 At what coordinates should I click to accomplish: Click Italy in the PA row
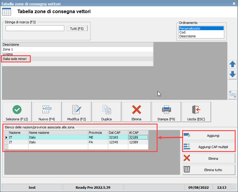[x=58, y=142]
